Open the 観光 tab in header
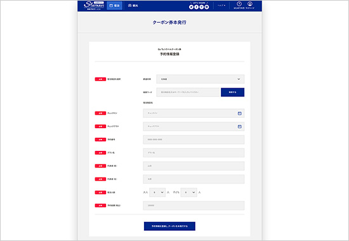The image size is (349, 241). click(x=133, y=6)
